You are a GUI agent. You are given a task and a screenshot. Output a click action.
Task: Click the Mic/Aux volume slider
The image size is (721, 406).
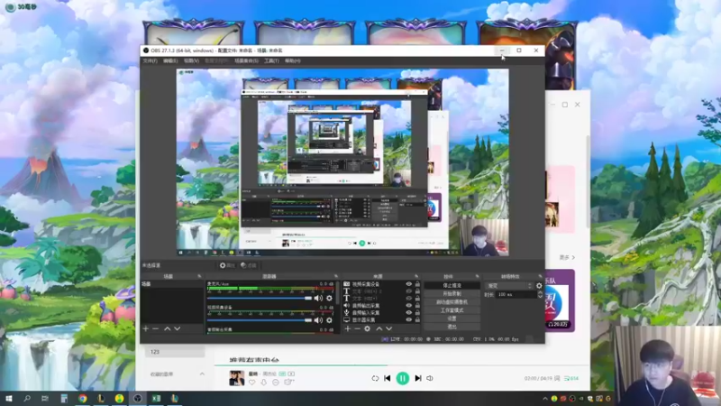tap(260, 299)
